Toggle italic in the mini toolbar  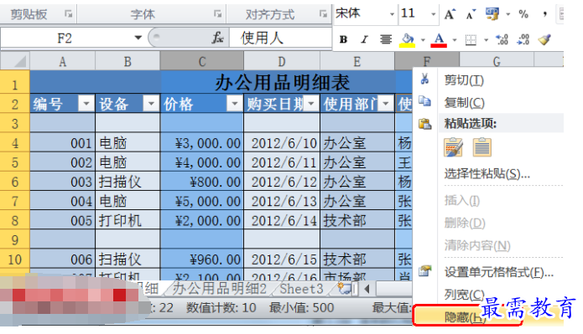364,39
